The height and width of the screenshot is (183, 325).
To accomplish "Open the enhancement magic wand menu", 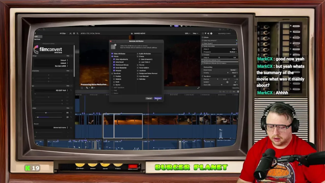I will [87, 88].
